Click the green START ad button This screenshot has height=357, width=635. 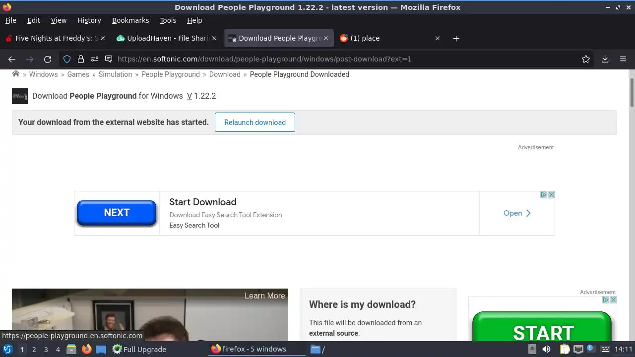pyautogui.click(x=542, y=327)
